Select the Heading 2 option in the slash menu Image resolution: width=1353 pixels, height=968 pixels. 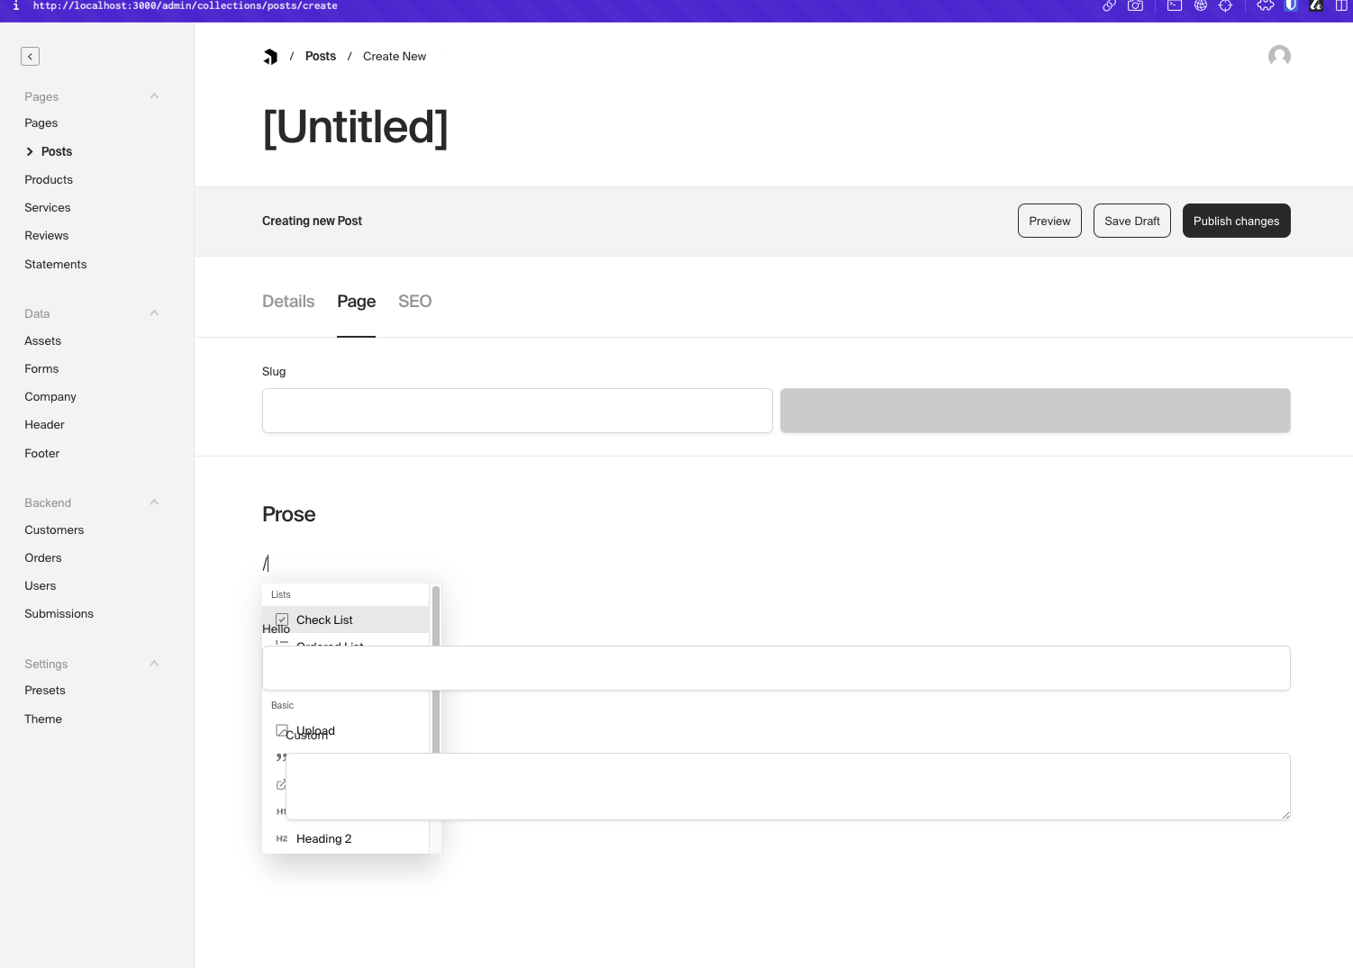point(323,838)
